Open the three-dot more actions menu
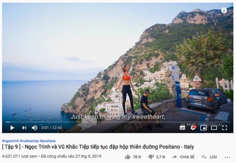 point(227,157)
